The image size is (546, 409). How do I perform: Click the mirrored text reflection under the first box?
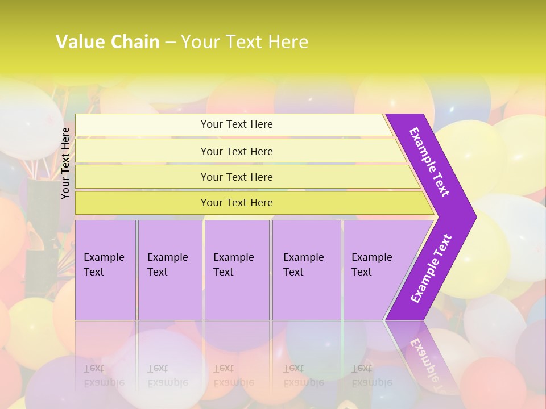click(104, 375)
